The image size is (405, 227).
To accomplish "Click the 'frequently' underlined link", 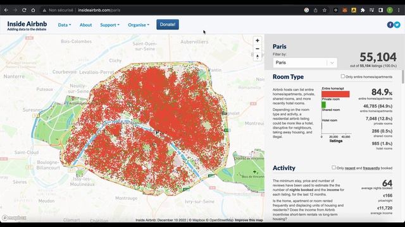I will pyautogui.click(x=371, y=168).
